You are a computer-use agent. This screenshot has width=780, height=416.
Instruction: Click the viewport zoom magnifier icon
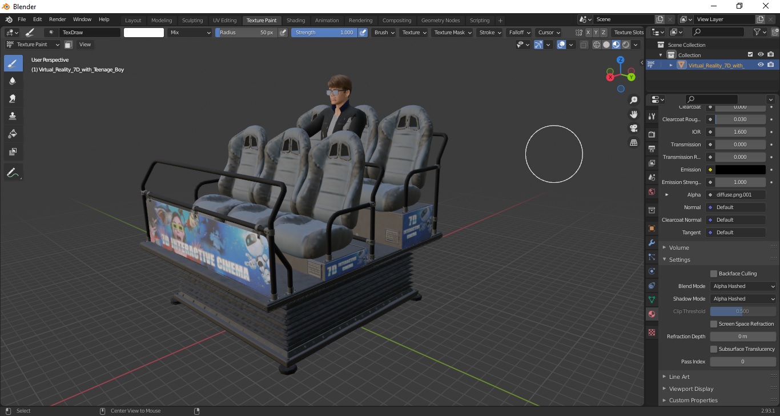tap(633, 100)
